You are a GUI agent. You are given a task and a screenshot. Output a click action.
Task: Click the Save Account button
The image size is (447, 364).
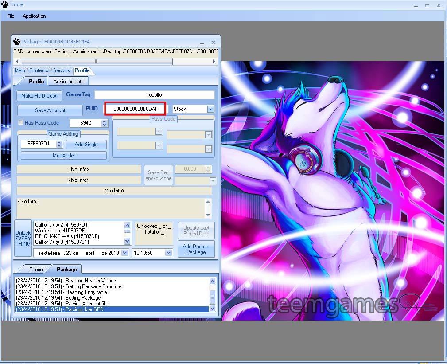(x=49, y=110)
